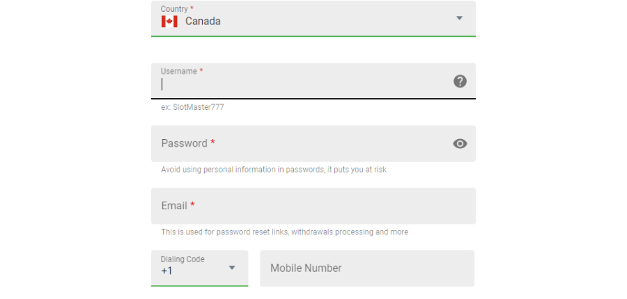Click the Email label with red asterisk
Screen dimensions: 627x299
point(178,206)
